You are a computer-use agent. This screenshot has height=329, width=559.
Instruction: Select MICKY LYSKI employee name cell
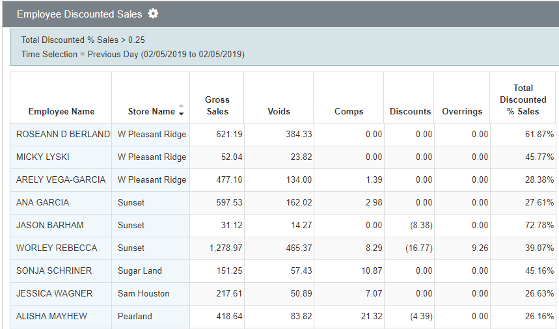click(x=43, y=157)
